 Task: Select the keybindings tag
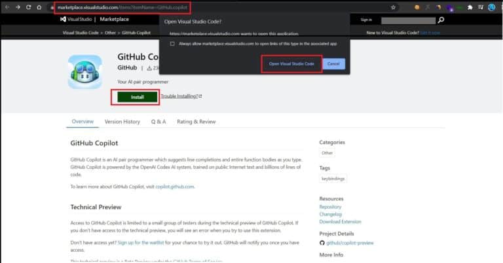(x=333, y=179)
